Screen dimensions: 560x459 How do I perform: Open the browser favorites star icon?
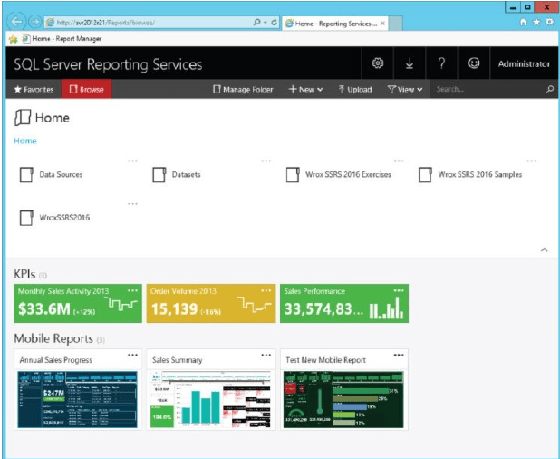[x=536, y=22]
